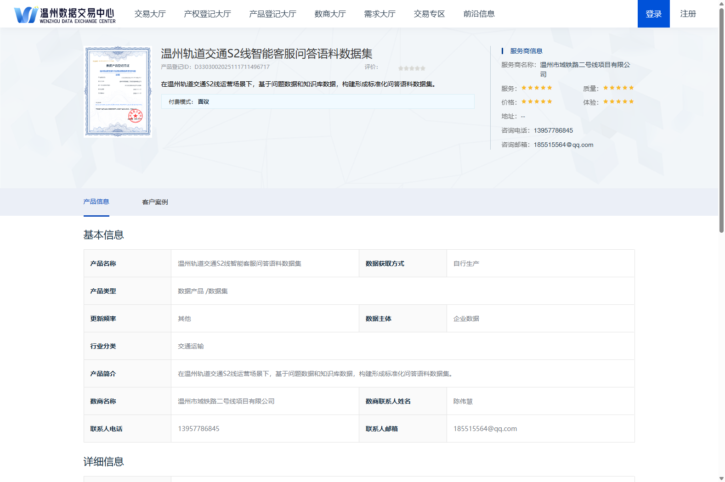Click the 联系人邮箱 value in the table
This screenshot has height=482, width=725.
pyautogui.click(x=540, y=429)
